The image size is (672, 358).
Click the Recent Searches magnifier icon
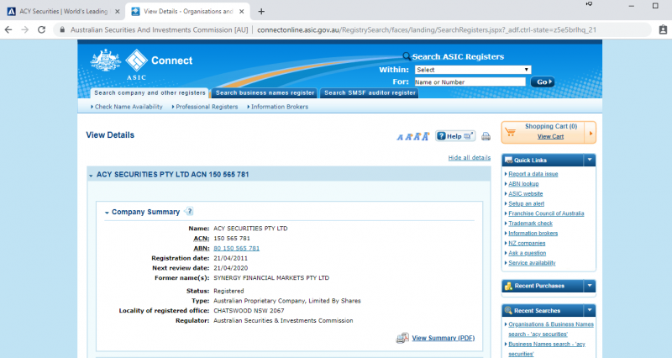[509, 310]
